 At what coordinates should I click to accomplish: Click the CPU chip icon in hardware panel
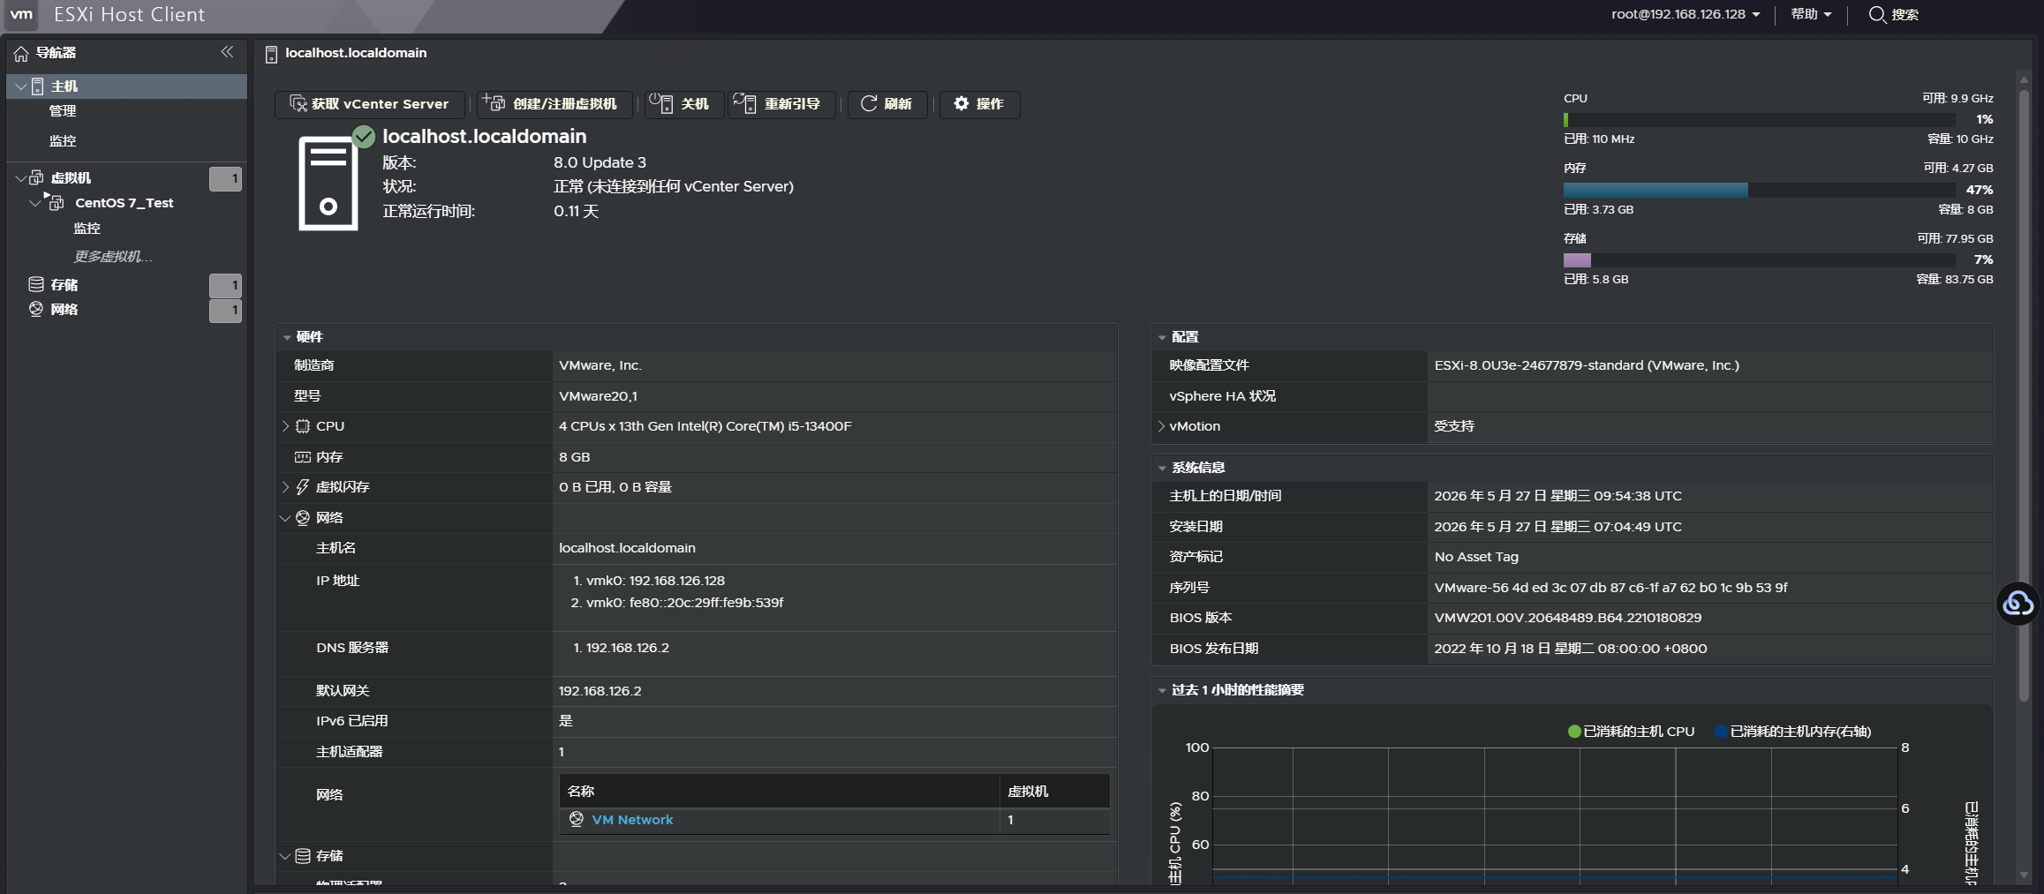pyautogui.click(x=303, y=426)
